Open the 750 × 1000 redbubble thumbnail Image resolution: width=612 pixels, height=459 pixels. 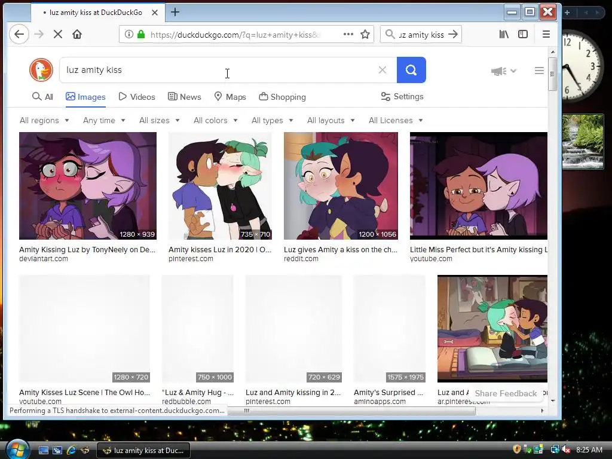pyautogui.click(x=197, y=329)
